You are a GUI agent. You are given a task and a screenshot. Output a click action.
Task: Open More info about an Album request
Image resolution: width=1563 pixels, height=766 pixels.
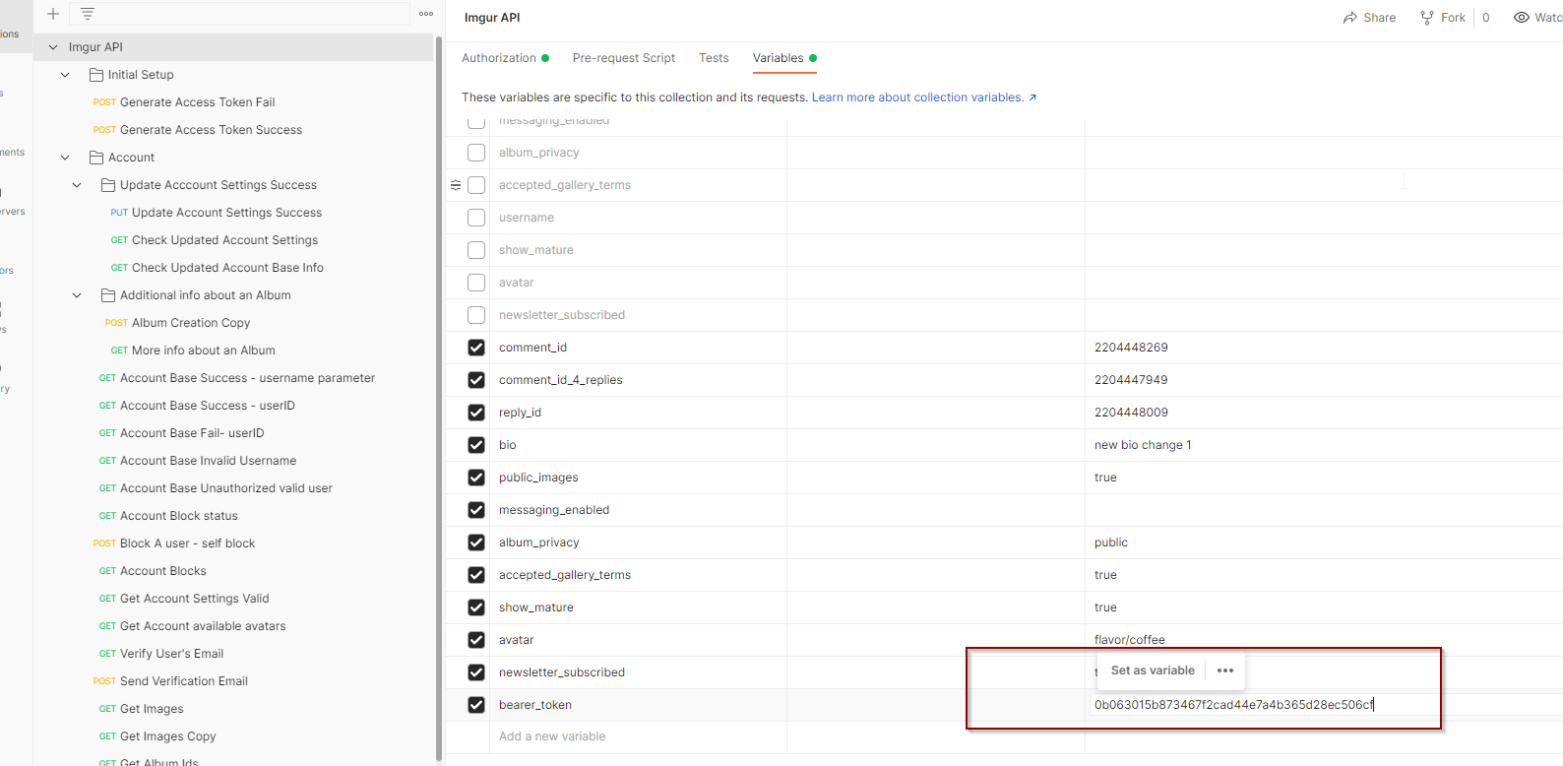tap(204, 351)
